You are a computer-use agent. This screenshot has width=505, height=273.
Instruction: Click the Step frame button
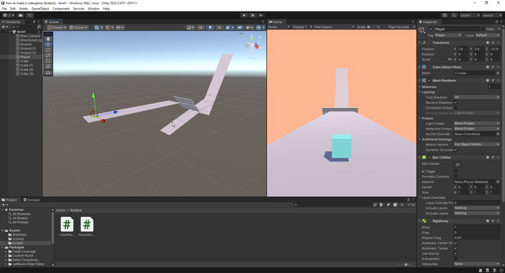[261, 15]
